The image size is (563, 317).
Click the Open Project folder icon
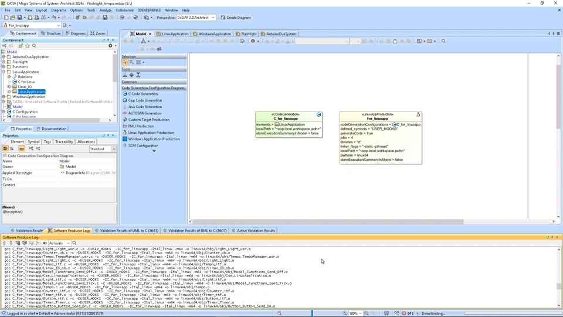[x=13, y=17]
